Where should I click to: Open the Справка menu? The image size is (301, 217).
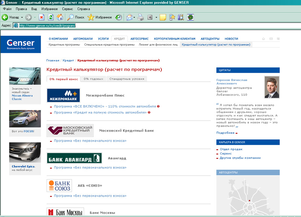[x=84, y=9]
